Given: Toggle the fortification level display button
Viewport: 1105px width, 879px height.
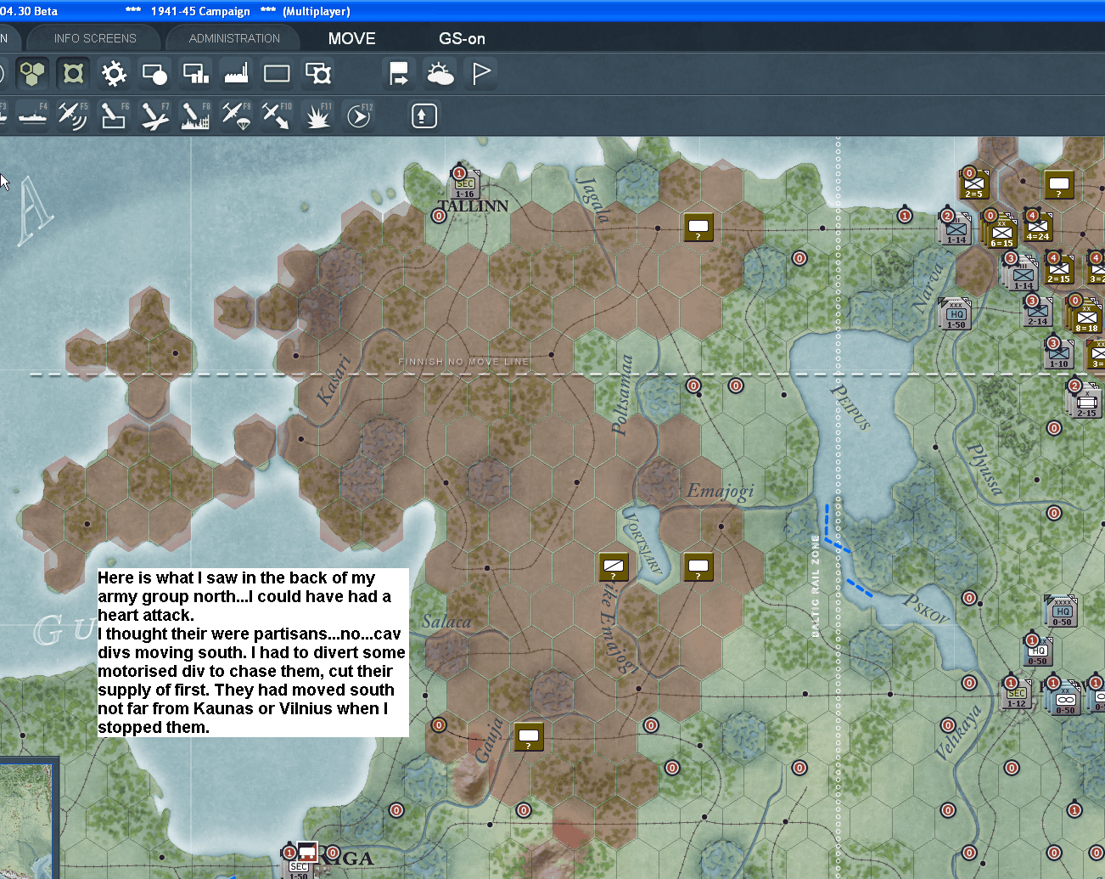Looking at the screenshot, I should [x=74, y=74].
